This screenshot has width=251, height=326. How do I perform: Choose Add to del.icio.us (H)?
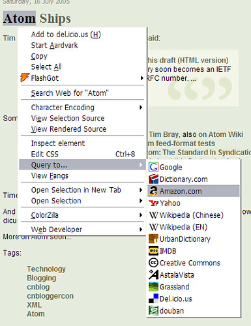(x=82, y=35)
